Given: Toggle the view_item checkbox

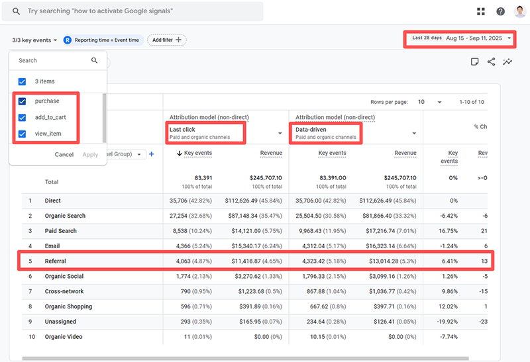Looking at the screenshot, I should [x=23, y=134].
